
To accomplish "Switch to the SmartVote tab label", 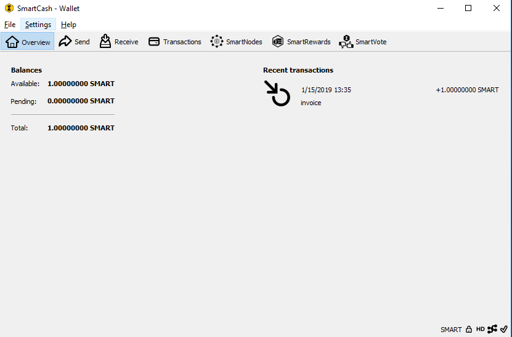I will (371, 42).
